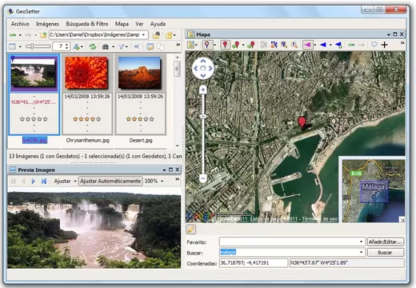Go up one folder level

43,35
